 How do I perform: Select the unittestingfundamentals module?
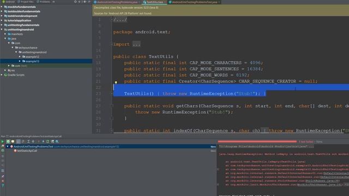[x=23, y=25]
